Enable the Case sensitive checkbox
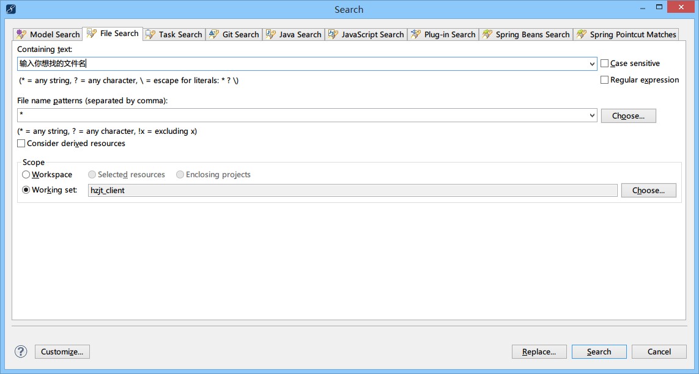The image size is (699, 374). [605, 64]
